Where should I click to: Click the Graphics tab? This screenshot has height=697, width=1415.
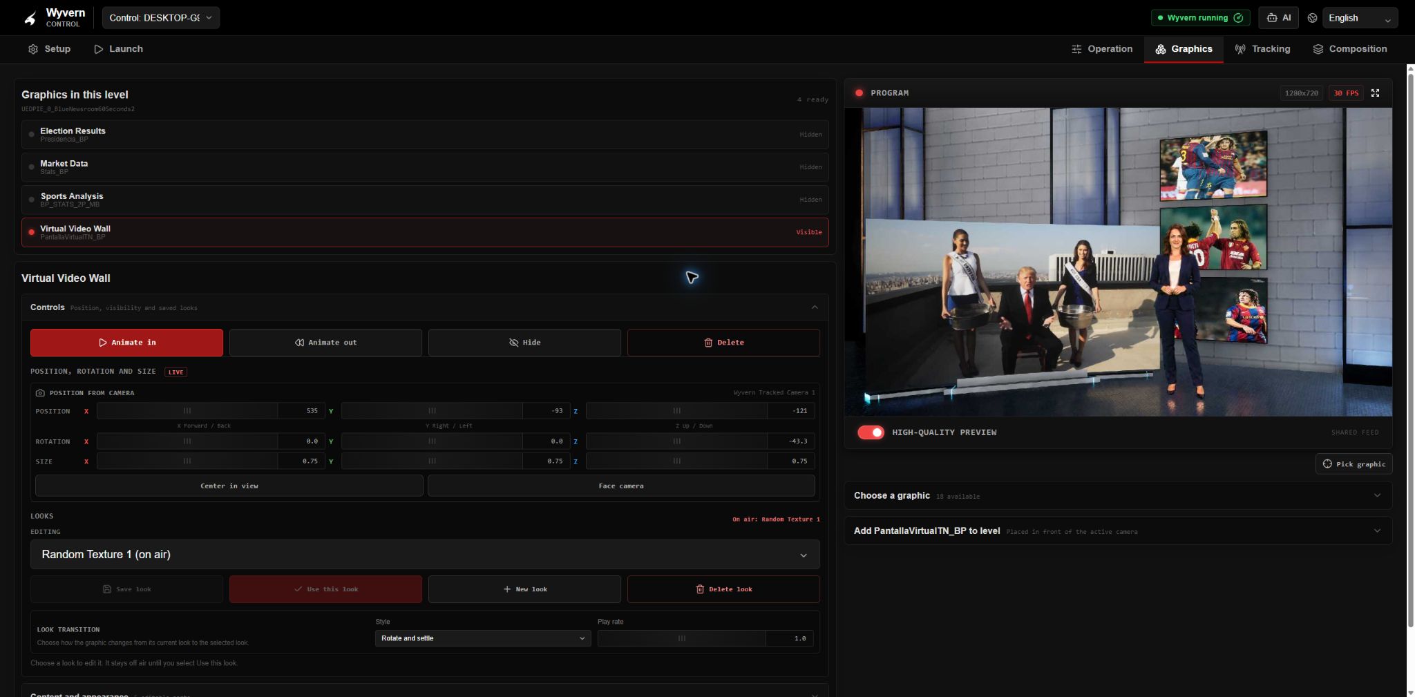point(1184,49)
